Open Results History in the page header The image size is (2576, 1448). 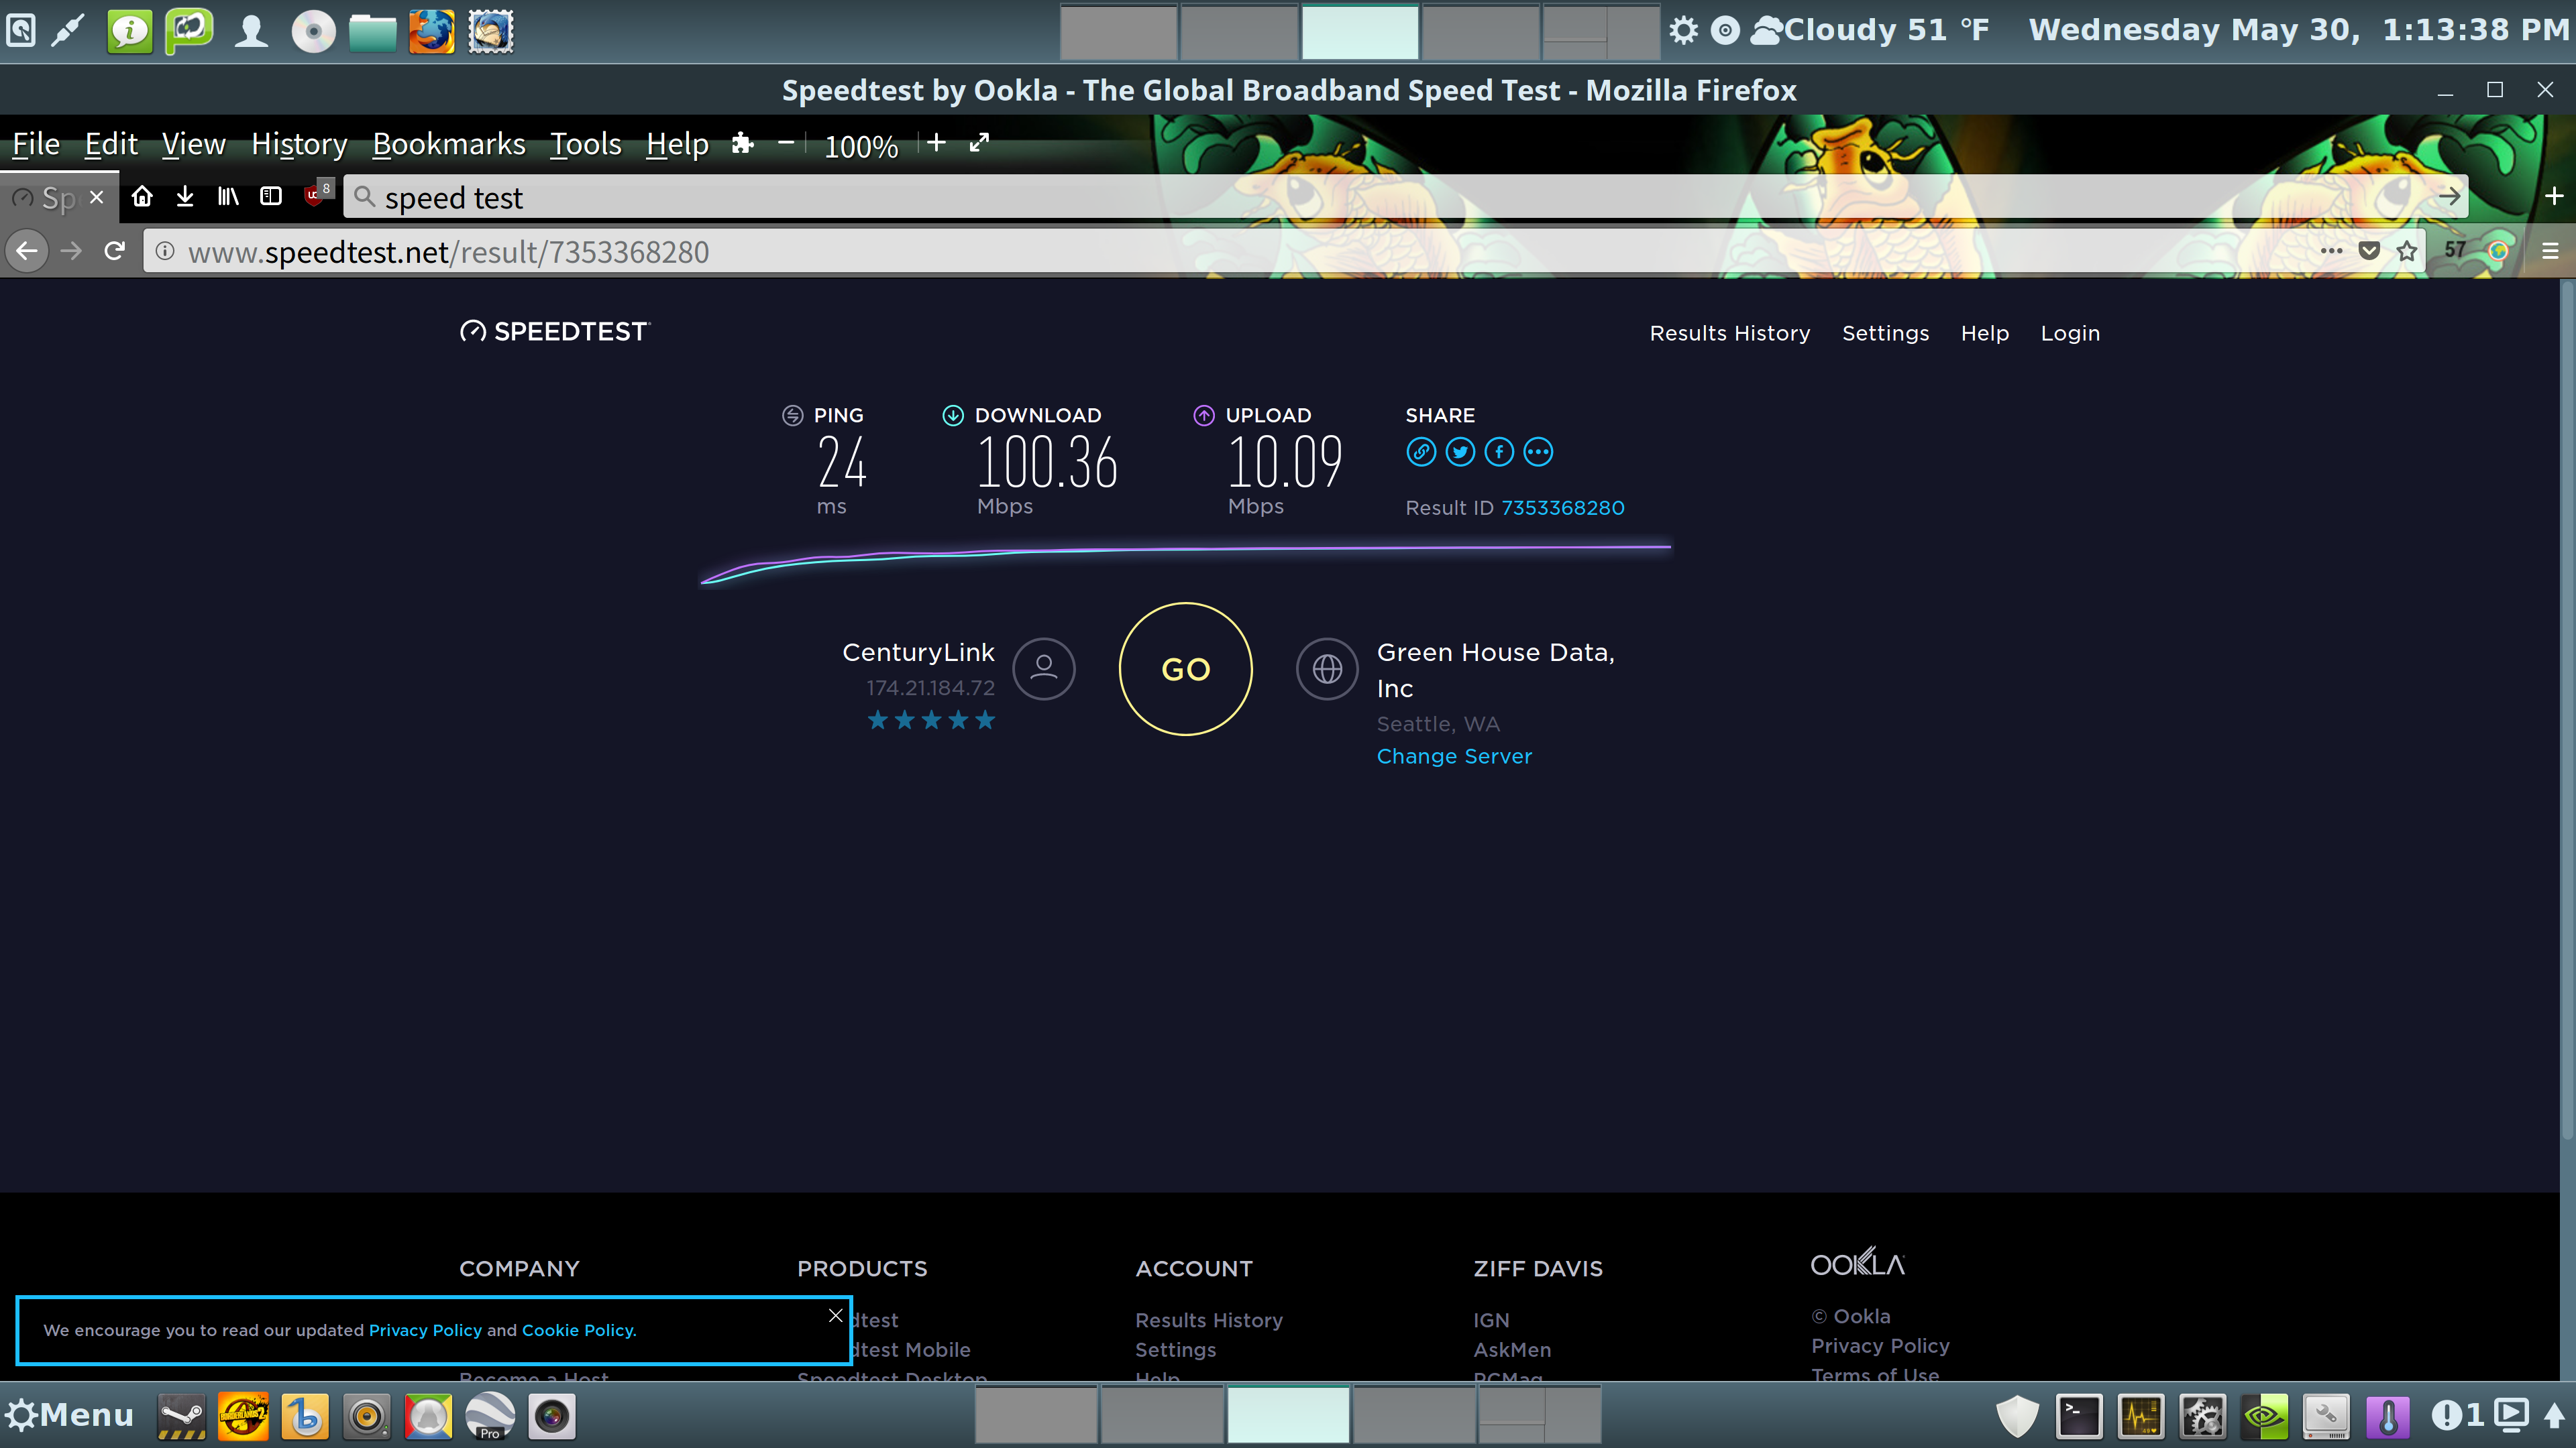pyautogui.click(x=1730, y=334)
